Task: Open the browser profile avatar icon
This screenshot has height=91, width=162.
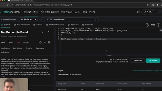Action: (x=157, y=5)
